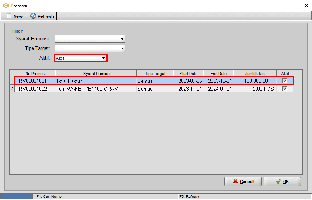Click the Syarat Promosi column header

96,74
